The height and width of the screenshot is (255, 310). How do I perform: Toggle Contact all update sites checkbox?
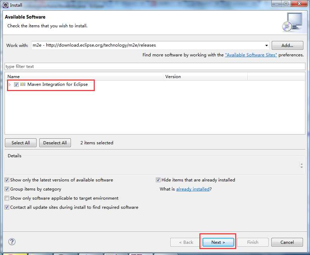coord(7,207)
